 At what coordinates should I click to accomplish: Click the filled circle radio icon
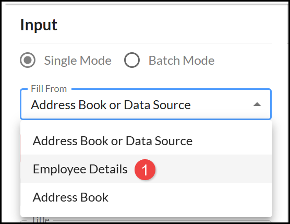click(x=28, y=60)
